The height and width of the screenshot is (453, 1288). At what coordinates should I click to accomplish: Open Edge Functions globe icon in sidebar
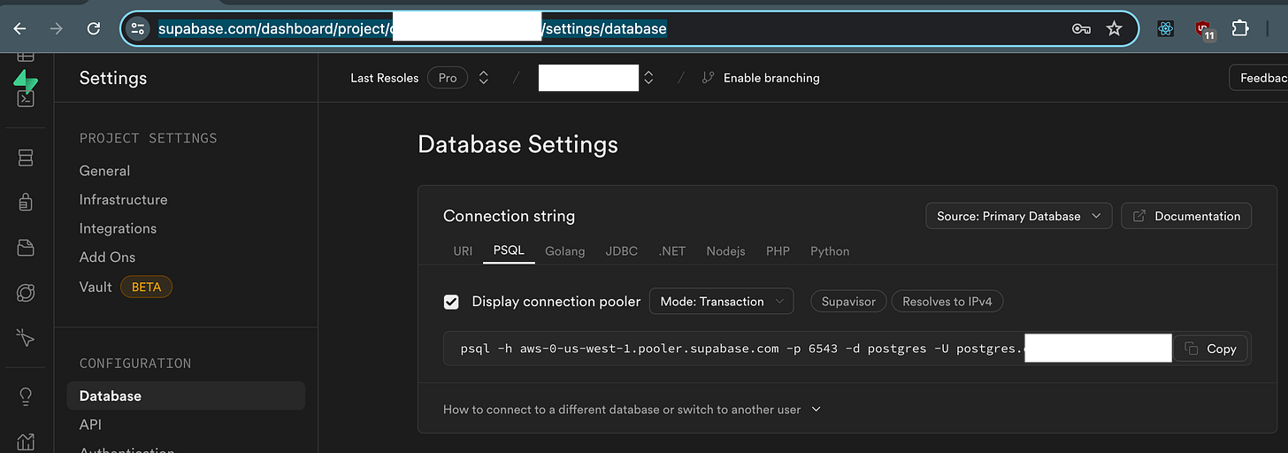[26, 293]
